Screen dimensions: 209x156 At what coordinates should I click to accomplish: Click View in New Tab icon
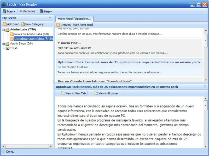coord(63,93)
